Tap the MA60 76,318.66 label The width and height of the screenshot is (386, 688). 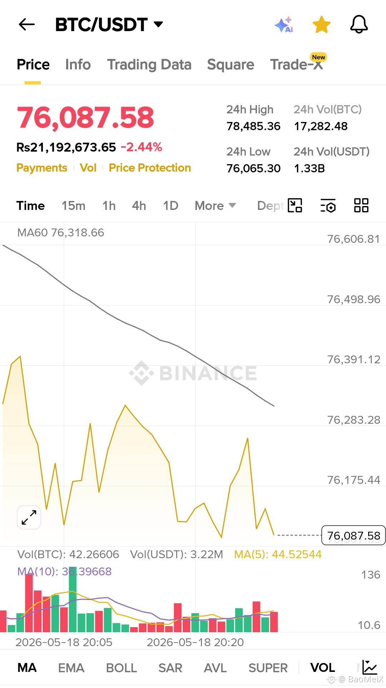coord(61,233)
